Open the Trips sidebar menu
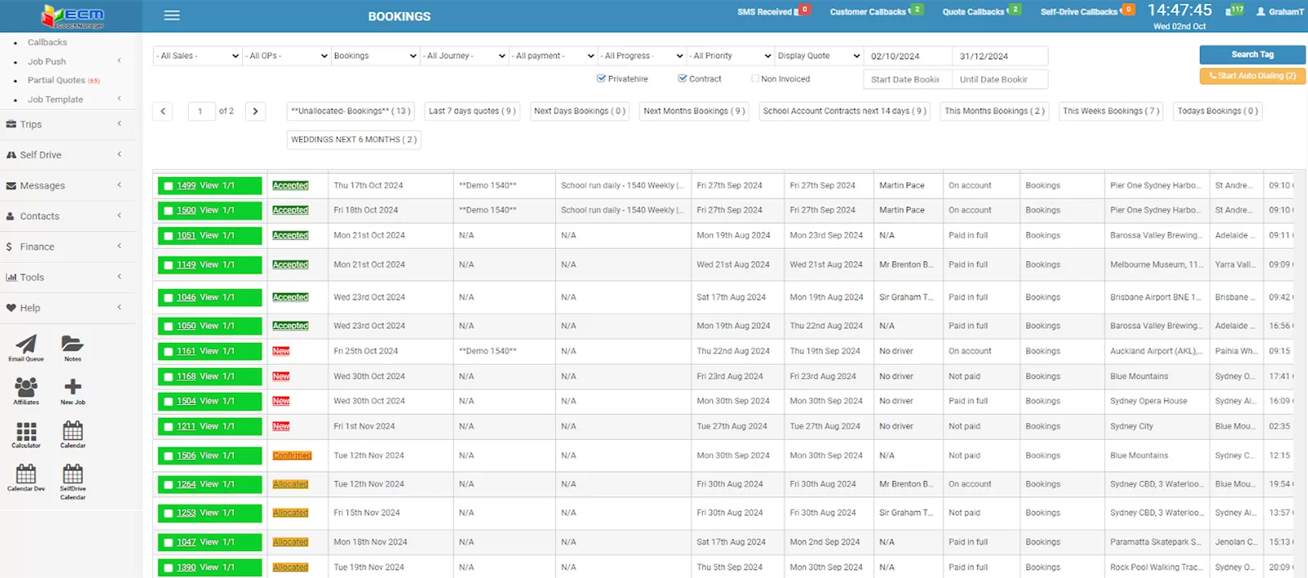The width and height of the screenshot is (1308, 578). pyautogui.click(x=65, y=124)
